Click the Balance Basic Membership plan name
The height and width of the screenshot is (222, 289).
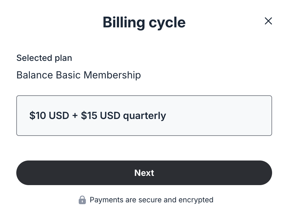tap(78, 75)
